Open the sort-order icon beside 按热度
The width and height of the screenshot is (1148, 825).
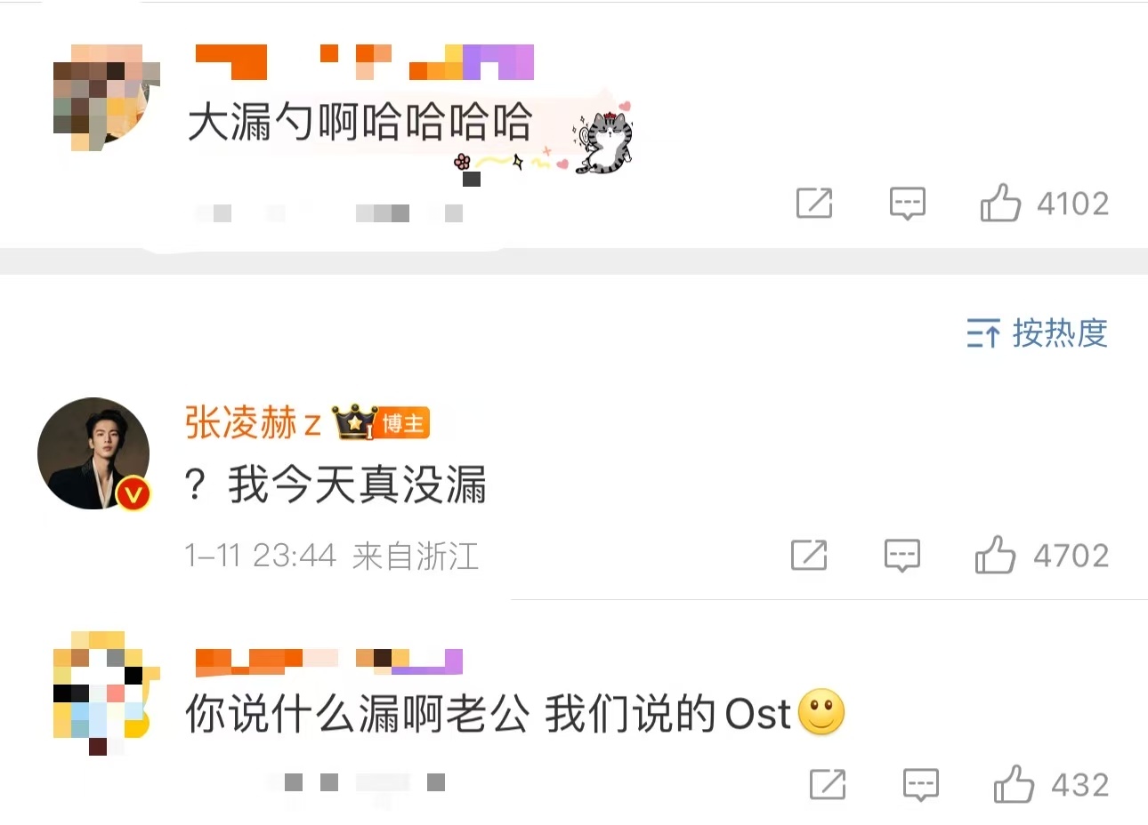[x=983, y=333]
